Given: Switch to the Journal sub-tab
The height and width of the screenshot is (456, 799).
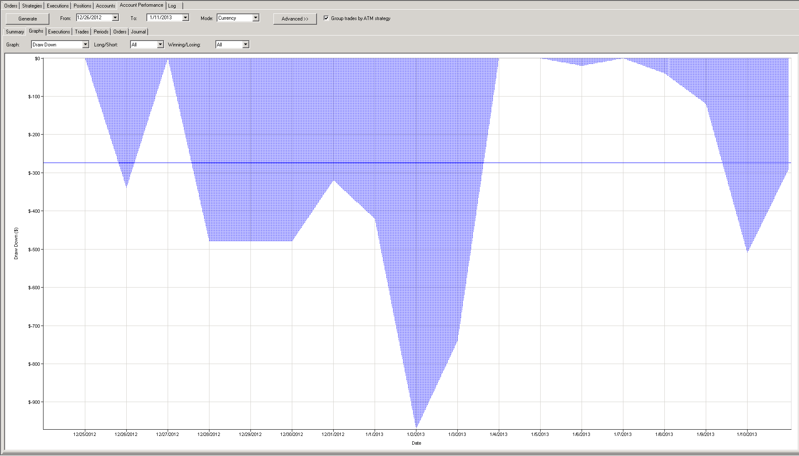Looking at the screenshot, I should (x=138, y=32).
